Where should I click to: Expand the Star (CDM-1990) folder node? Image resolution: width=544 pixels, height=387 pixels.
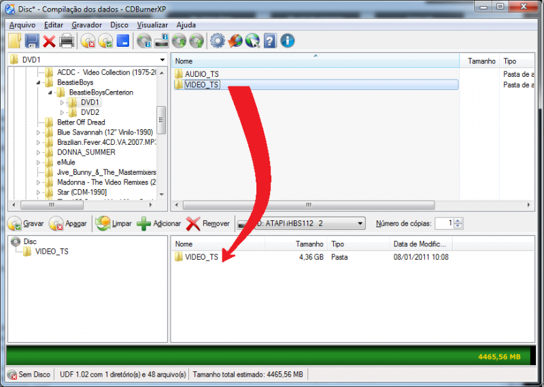point(39,192)
